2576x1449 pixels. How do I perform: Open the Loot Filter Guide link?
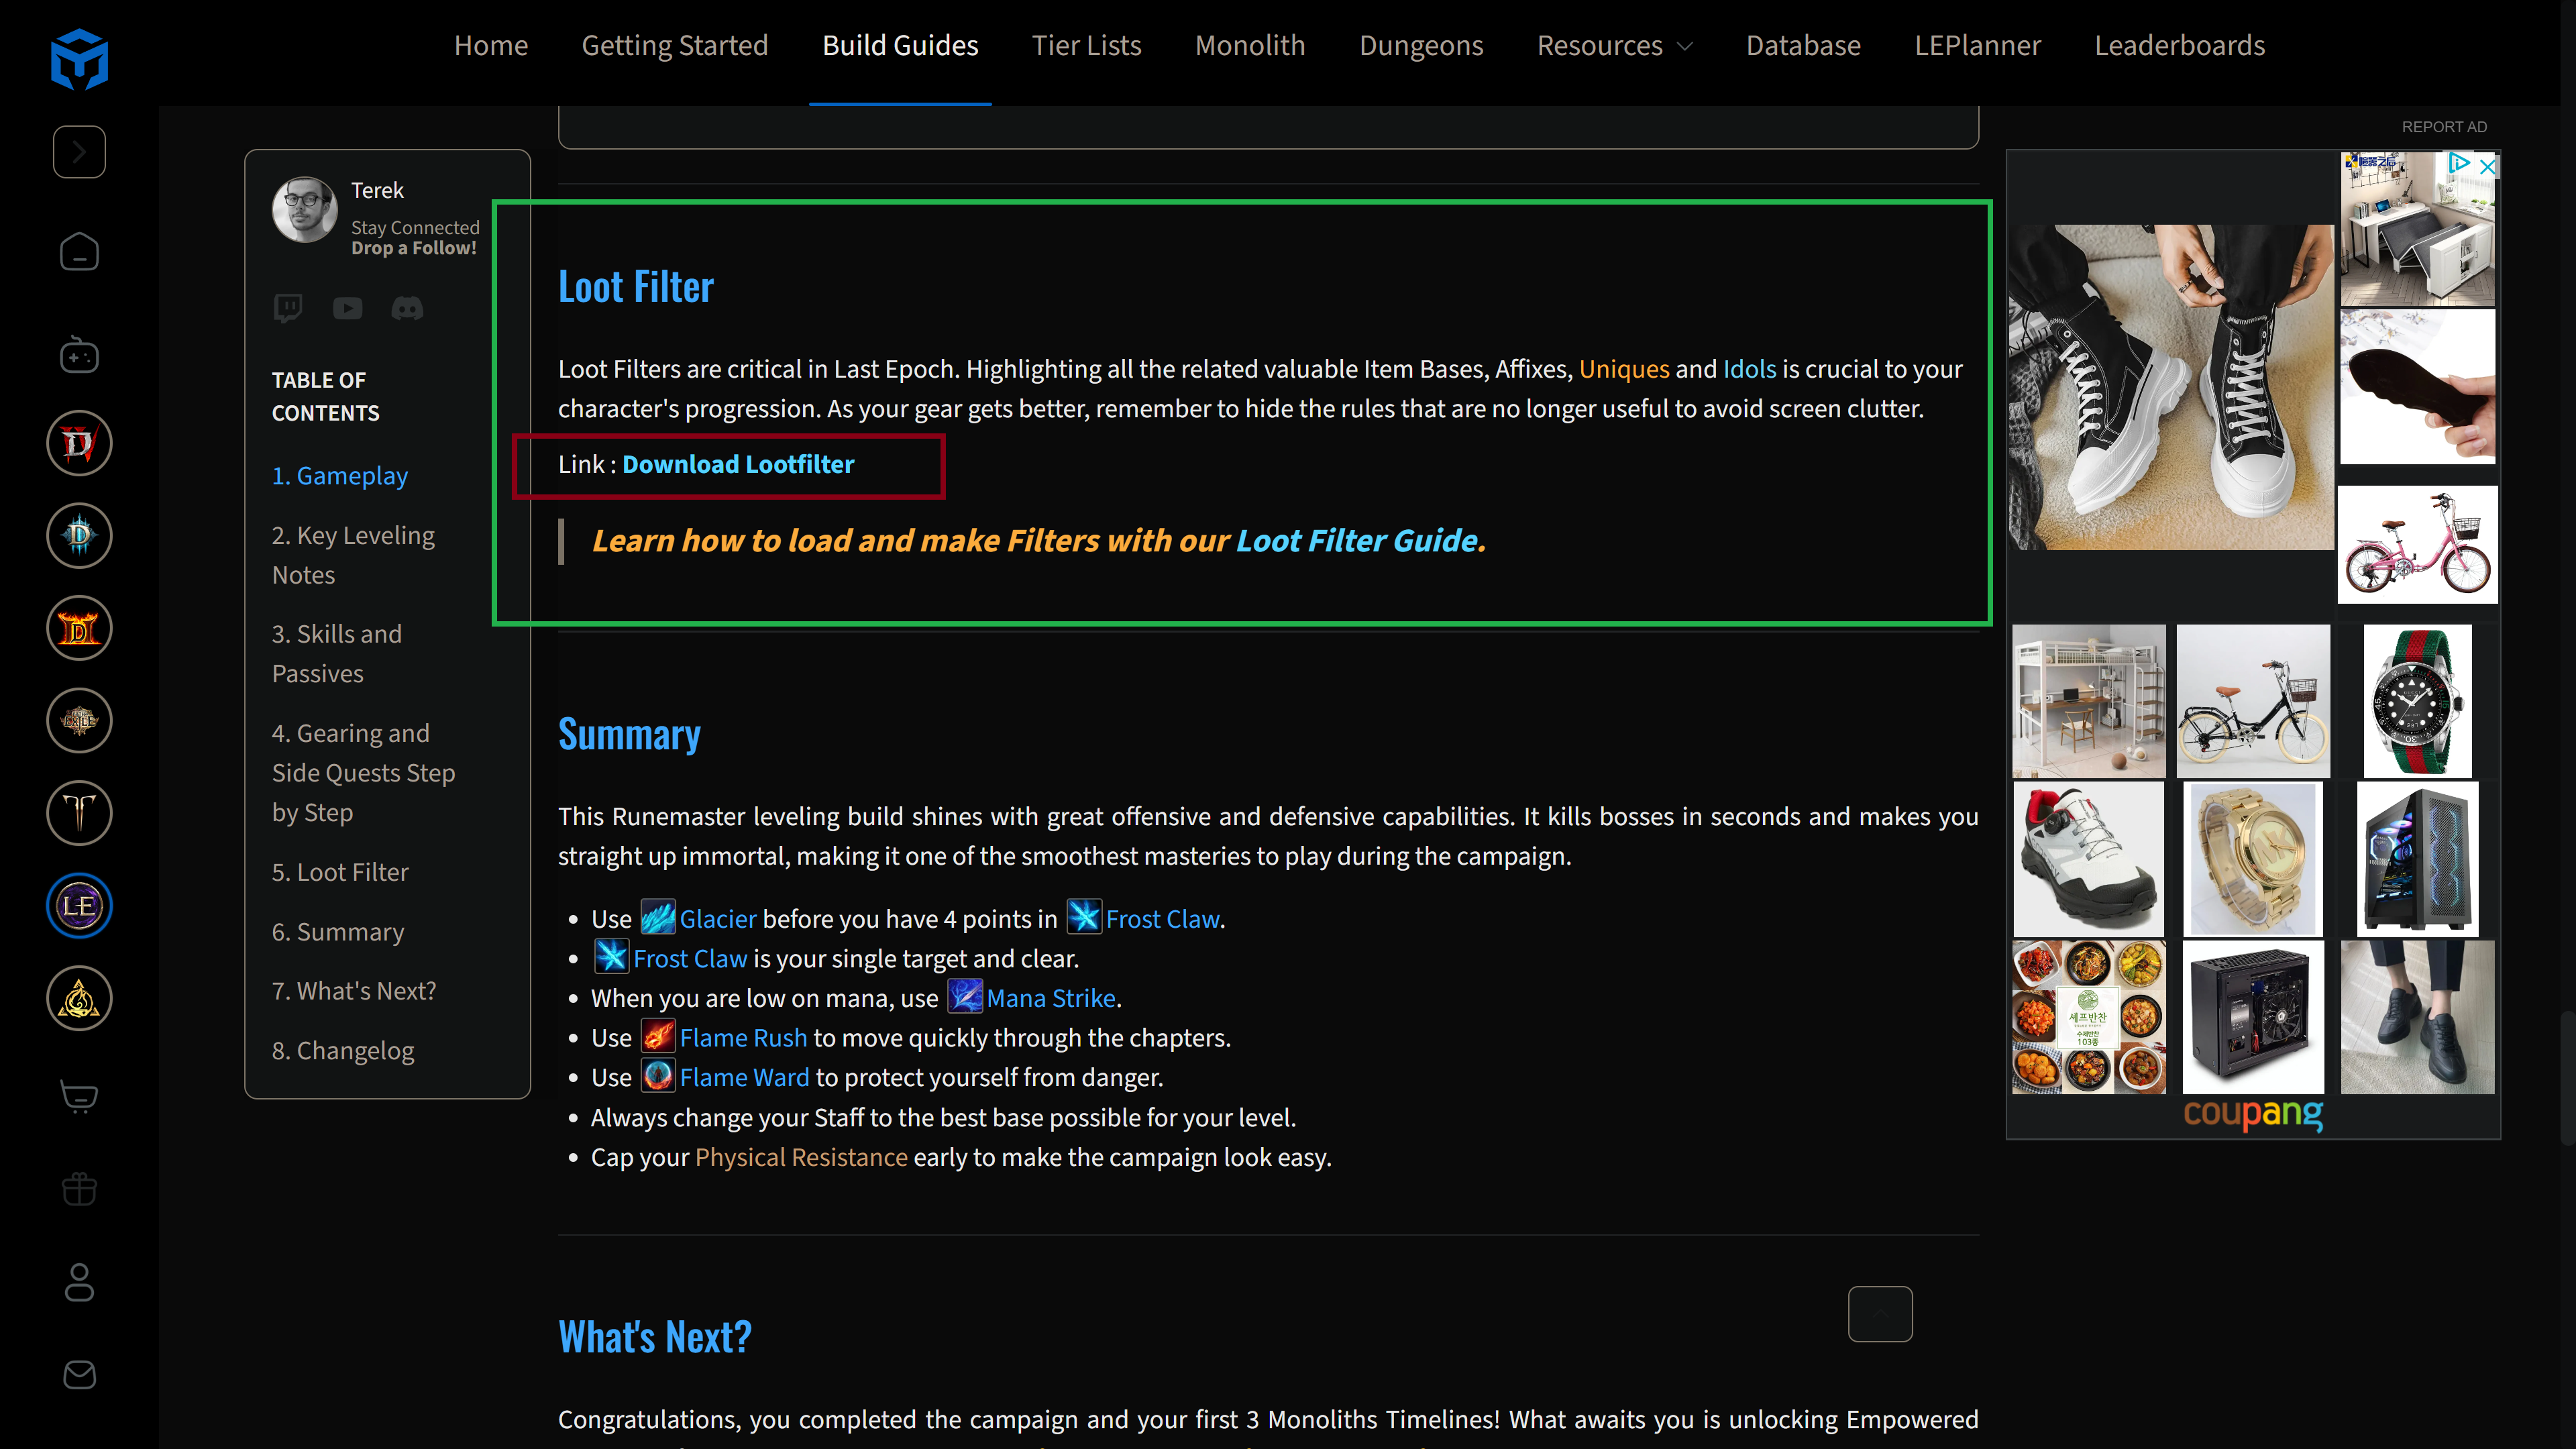1357,541
